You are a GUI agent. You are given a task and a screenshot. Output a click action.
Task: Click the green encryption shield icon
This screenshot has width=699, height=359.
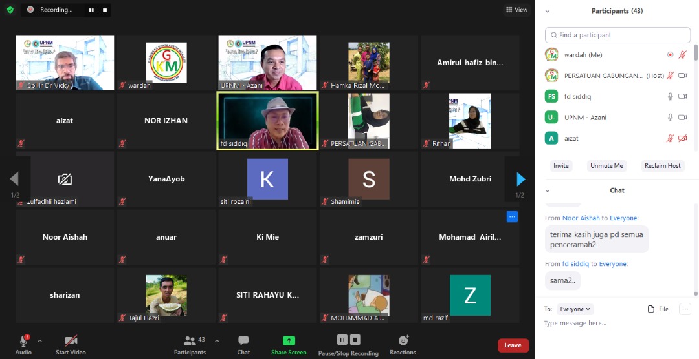(x=10, y=10)
